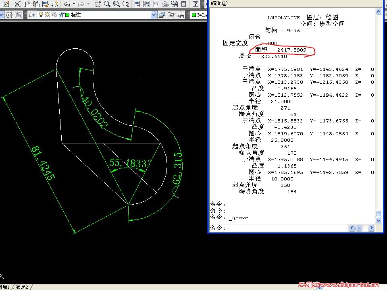Switch to the 布局2 layout tab
This screenshot has height=290, width=387.
tap(22, 287)
